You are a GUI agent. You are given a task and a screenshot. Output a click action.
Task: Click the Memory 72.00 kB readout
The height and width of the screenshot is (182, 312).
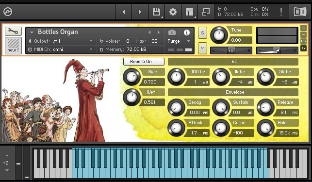click(x=123, y=50)
